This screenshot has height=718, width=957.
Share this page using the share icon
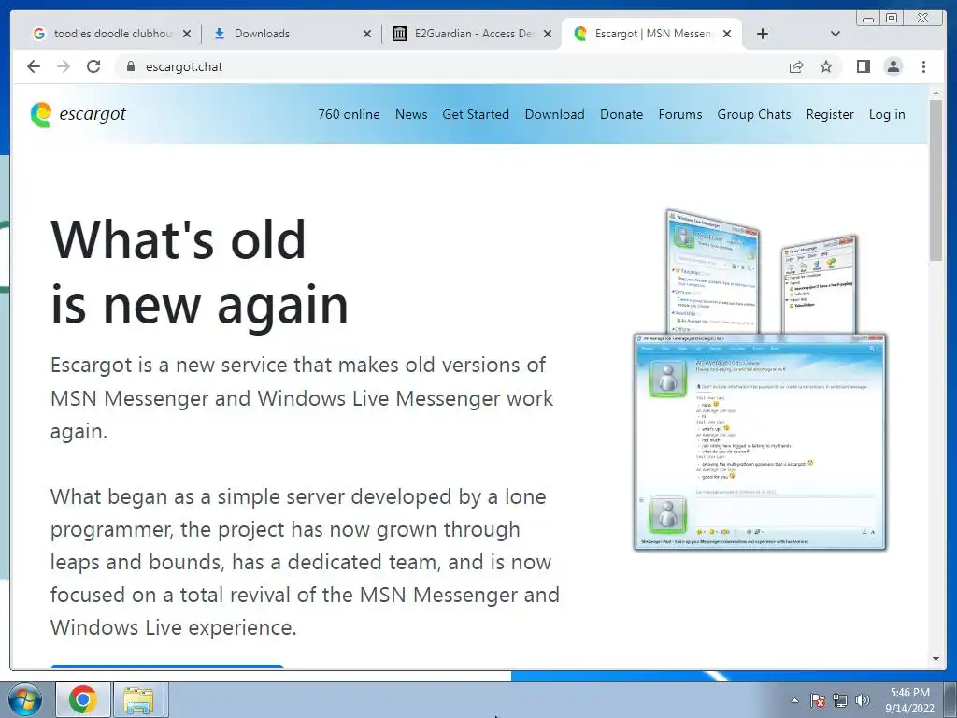[796, 66]
